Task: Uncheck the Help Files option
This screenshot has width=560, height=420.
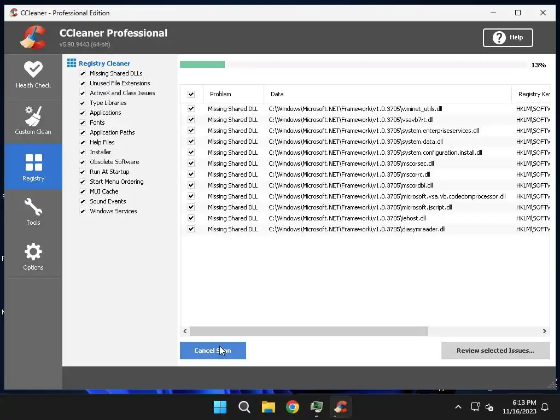Action: click(83, 142)
